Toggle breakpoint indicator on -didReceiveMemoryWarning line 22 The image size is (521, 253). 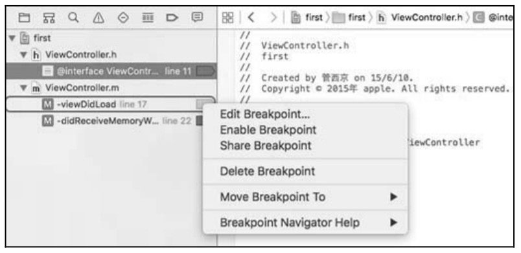200,121
